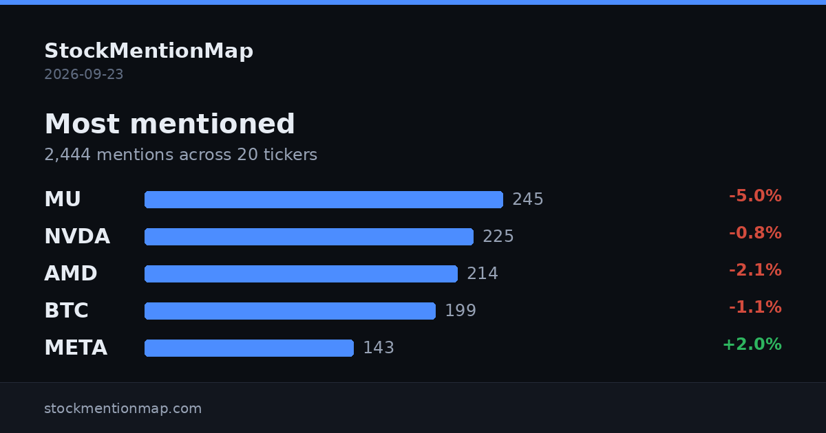Select the NVDA ticker label
This screenshot has height=433, width=826.
[x=77, y=236]
